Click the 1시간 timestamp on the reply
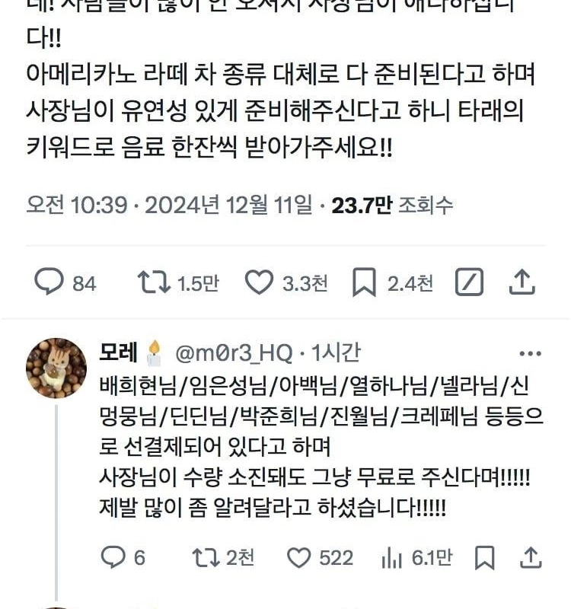 tap(336, 352)
